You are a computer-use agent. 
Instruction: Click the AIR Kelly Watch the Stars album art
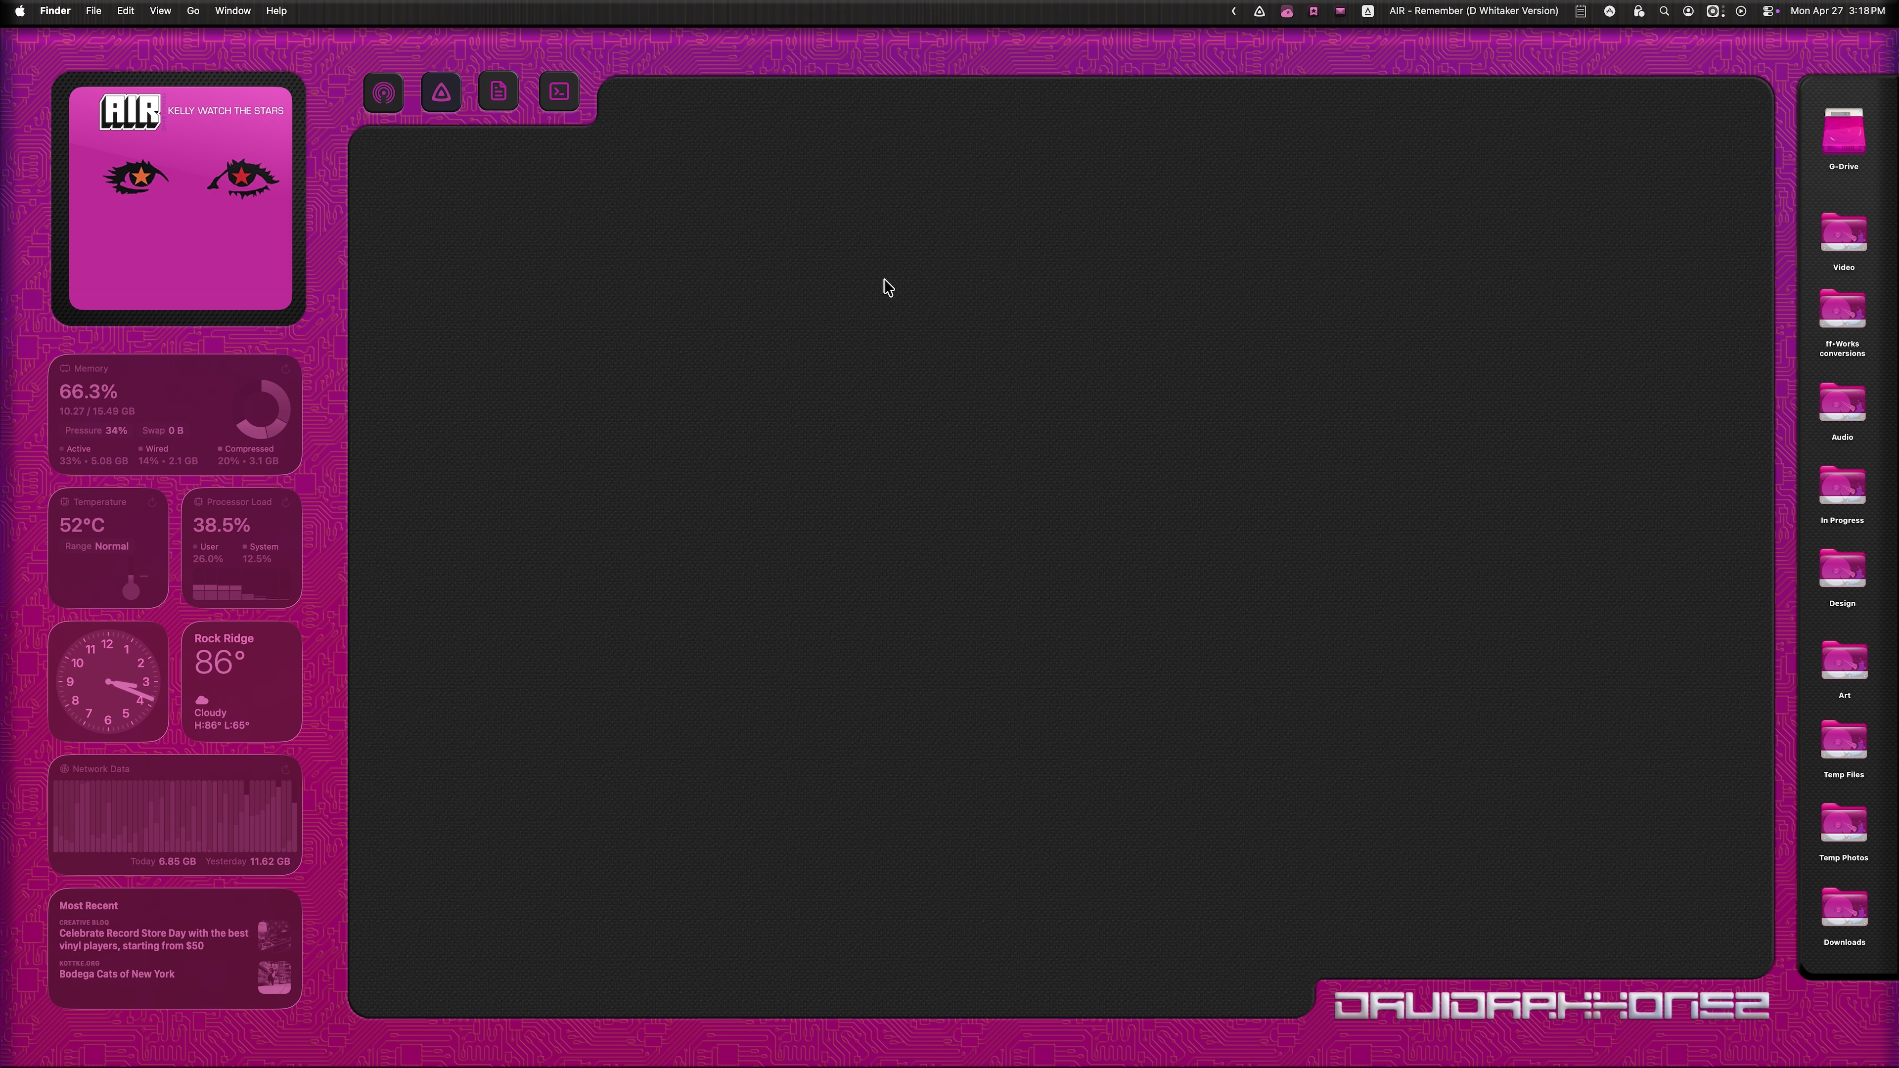[181, 198]
